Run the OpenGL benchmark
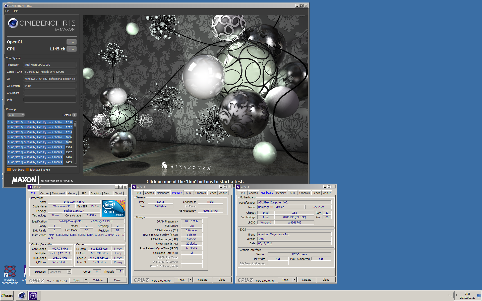 (71, 42)
